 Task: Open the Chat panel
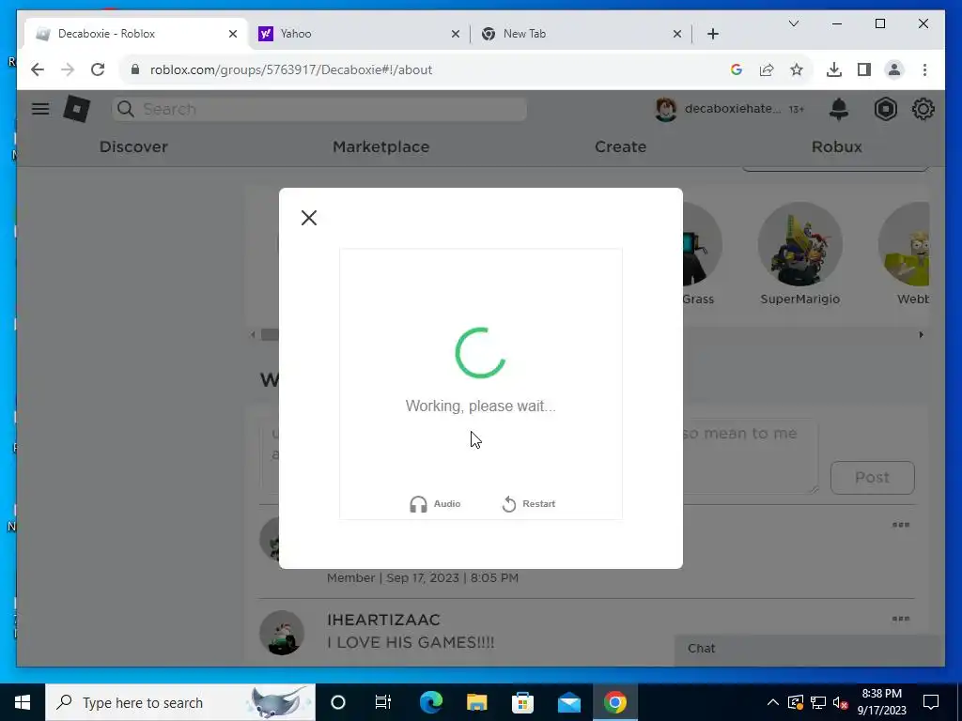tap(807, 649)
